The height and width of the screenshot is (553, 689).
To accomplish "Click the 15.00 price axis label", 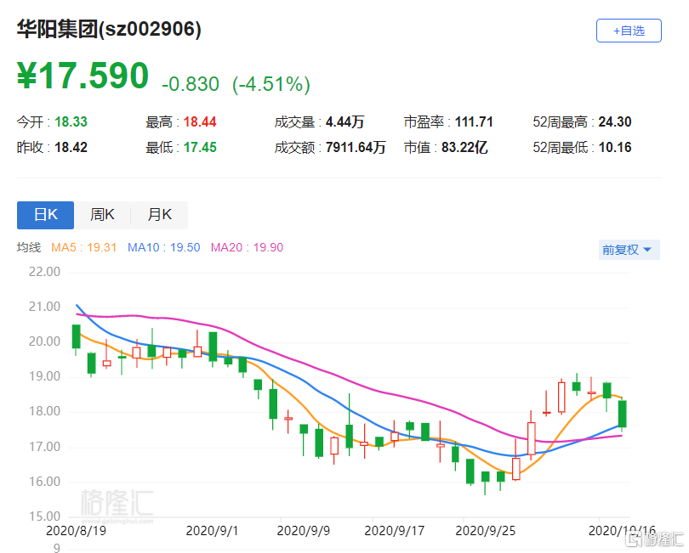I will [x=44, y=516].
